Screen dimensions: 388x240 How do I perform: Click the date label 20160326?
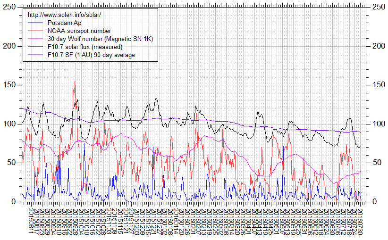pyautogui.click(x=243, y=222)
